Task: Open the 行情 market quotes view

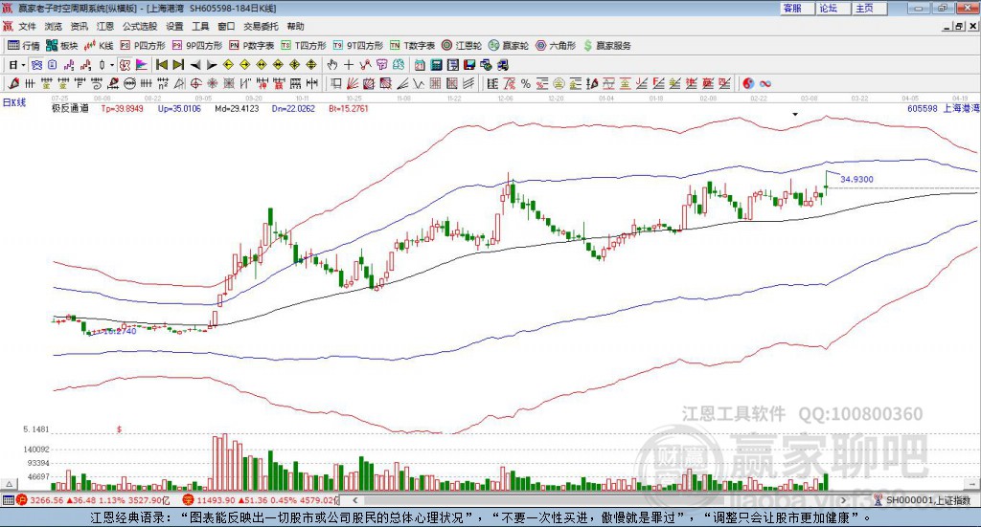Action: 24,46
